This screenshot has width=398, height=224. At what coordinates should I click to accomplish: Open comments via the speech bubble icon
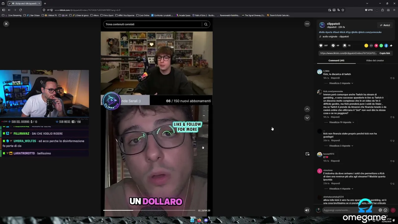tap(333, 45)
